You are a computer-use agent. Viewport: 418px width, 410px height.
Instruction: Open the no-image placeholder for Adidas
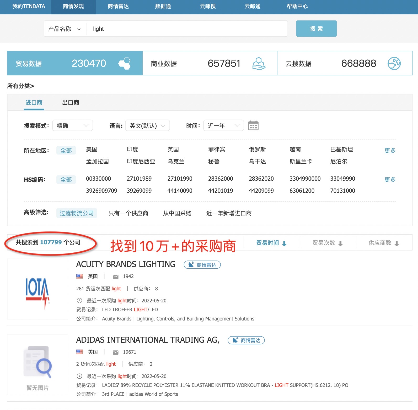[x=37, y=364]
